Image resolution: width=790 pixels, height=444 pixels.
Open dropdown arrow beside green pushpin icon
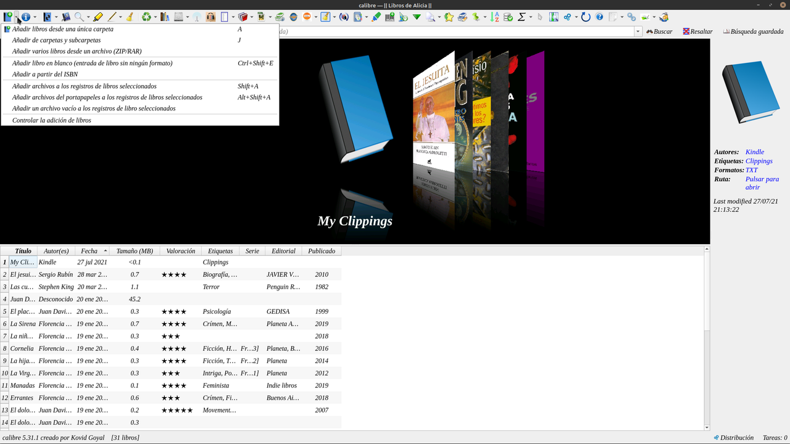485,17
